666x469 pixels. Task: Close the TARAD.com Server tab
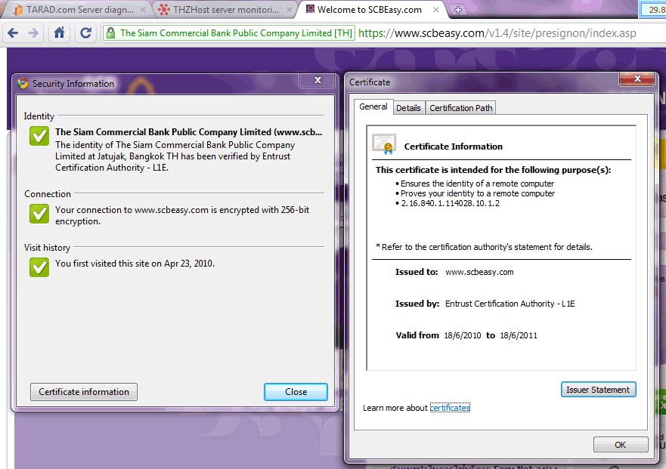click(143, 10)
